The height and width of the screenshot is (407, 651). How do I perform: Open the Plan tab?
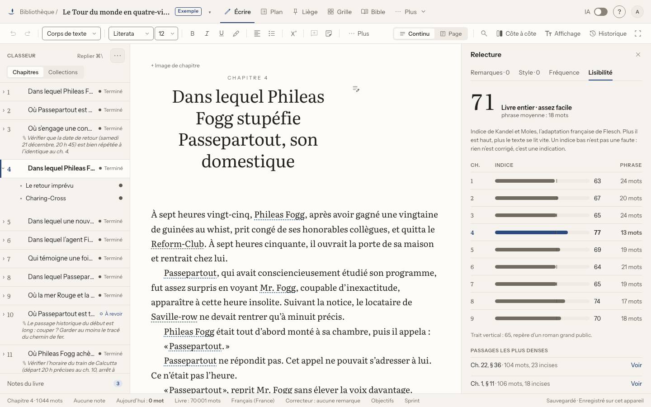[x=272, y=12]
